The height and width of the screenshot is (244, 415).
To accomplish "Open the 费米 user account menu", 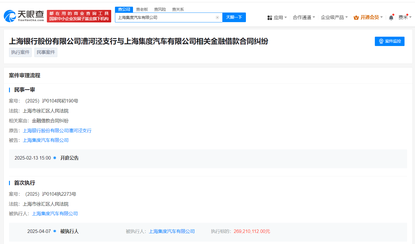I will coord(405,17).
